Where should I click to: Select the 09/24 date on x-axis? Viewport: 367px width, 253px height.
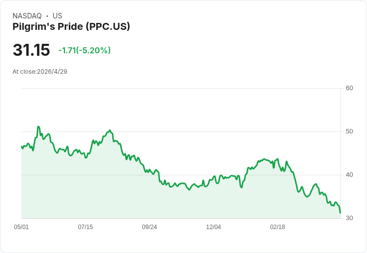tap(150, 227)
